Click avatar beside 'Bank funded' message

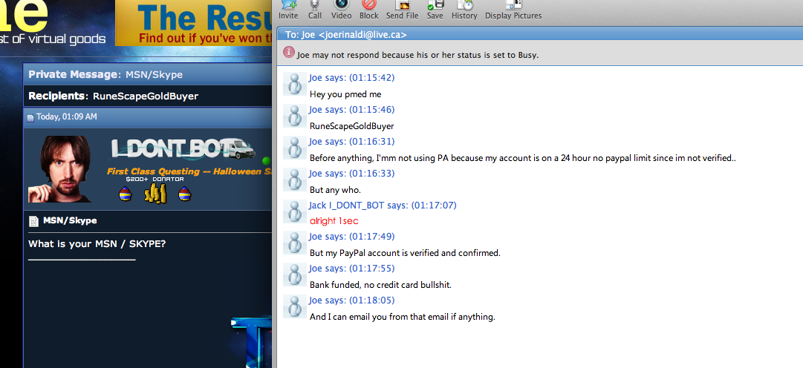click(x=294, y=275)
